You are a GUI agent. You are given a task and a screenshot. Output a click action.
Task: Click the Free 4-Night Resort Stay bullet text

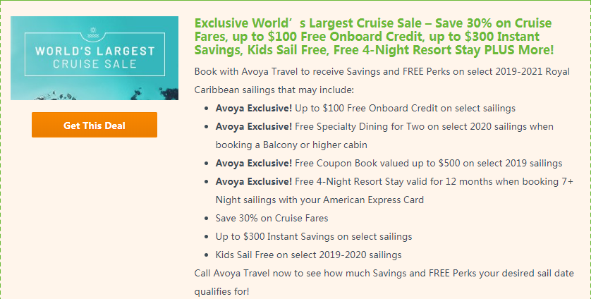(394, 181)
